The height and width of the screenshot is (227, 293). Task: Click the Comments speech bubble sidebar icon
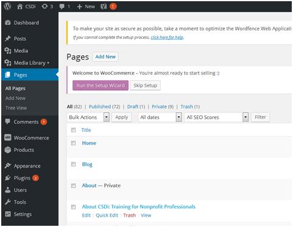pos(7,121)
